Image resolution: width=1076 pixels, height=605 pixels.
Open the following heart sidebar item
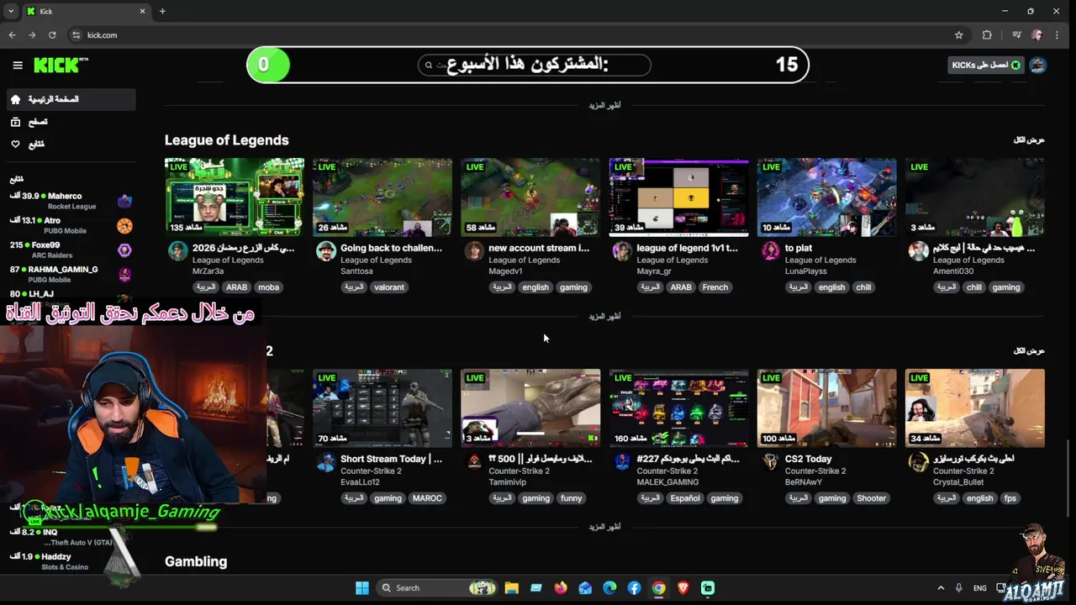point(71,144)
